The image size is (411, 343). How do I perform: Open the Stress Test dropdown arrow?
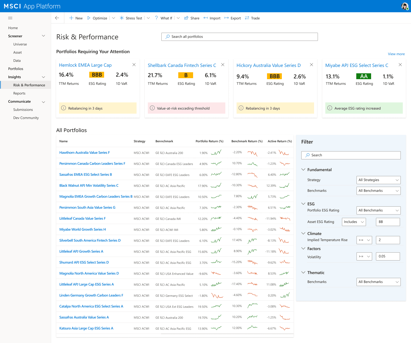click(x=148, y=18)
